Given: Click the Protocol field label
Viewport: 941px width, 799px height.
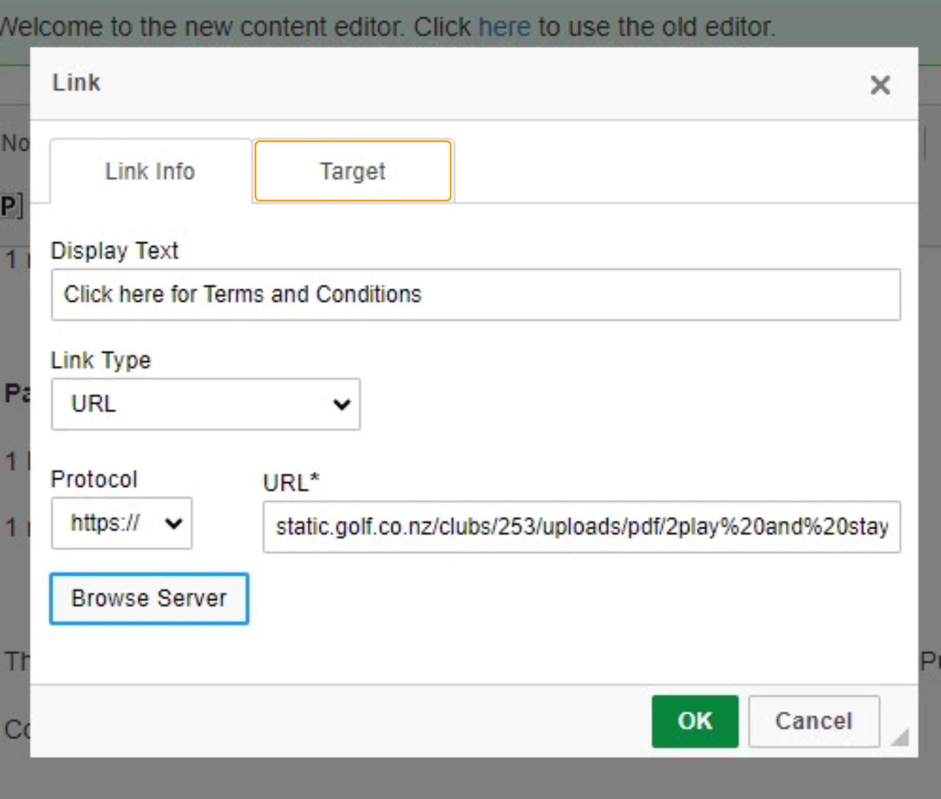Looking at the screenshot, I should 94,479.
